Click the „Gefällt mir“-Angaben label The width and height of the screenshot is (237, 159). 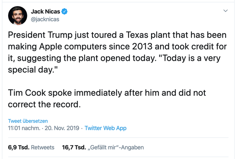point(116,147)
